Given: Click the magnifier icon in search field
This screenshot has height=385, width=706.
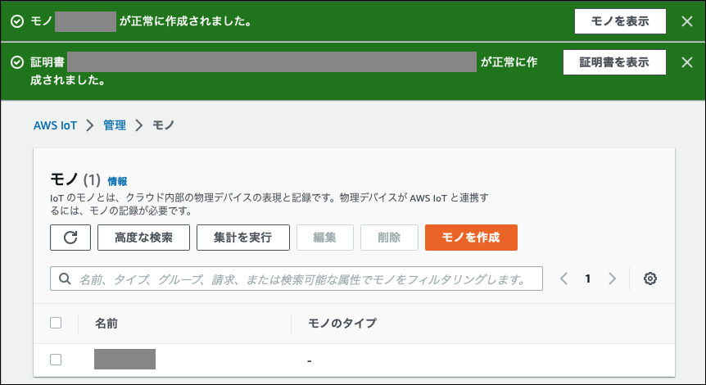Looking at the screenshot, I should pyautogui.click(x=65, y=279).
